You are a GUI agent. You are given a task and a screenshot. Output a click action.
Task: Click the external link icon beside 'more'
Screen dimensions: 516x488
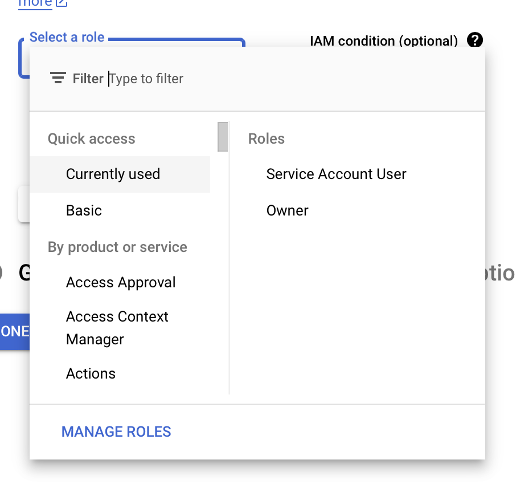tap(62, 3)
